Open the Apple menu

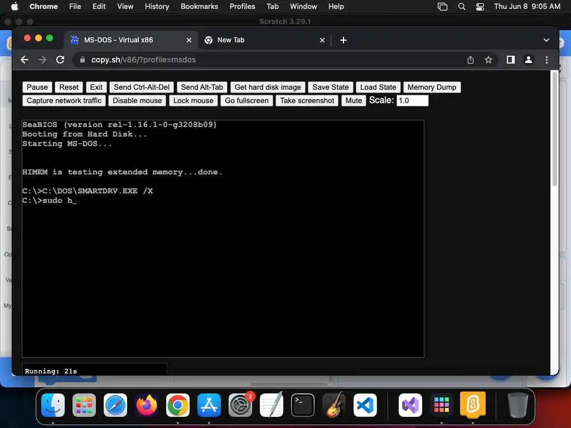14,7
